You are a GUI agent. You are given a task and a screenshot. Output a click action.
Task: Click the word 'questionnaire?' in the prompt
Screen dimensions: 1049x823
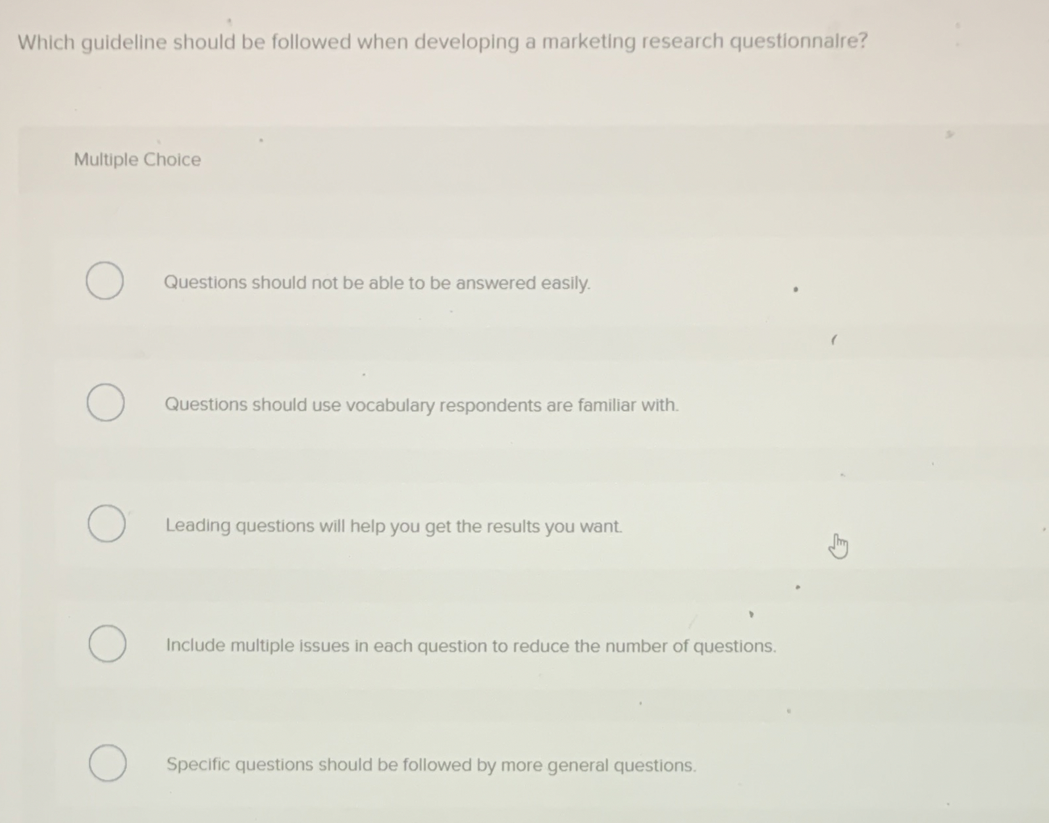point(799,41)
